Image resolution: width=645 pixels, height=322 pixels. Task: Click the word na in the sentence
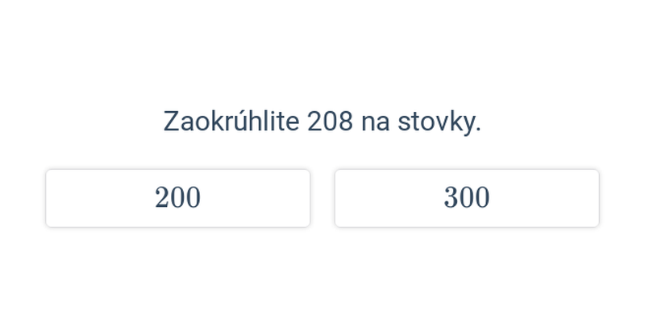pos(375,123)
